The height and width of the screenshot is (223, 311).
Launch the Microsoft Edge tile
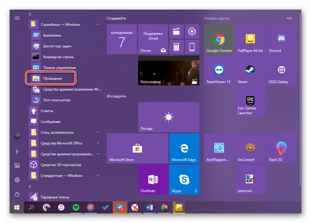click(184, 148)
